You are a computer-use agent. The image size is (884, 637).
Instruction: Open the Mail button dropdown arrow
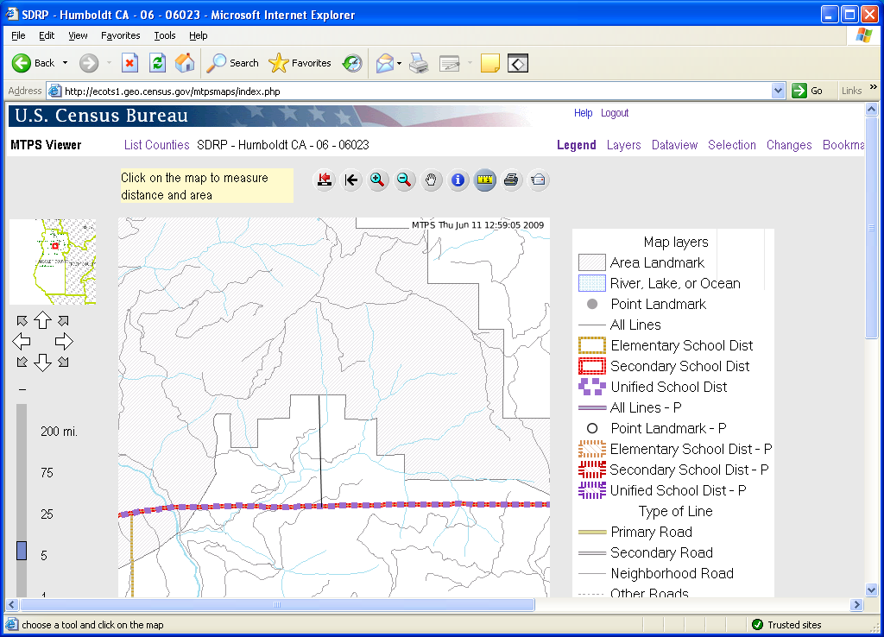coord(399,63)
